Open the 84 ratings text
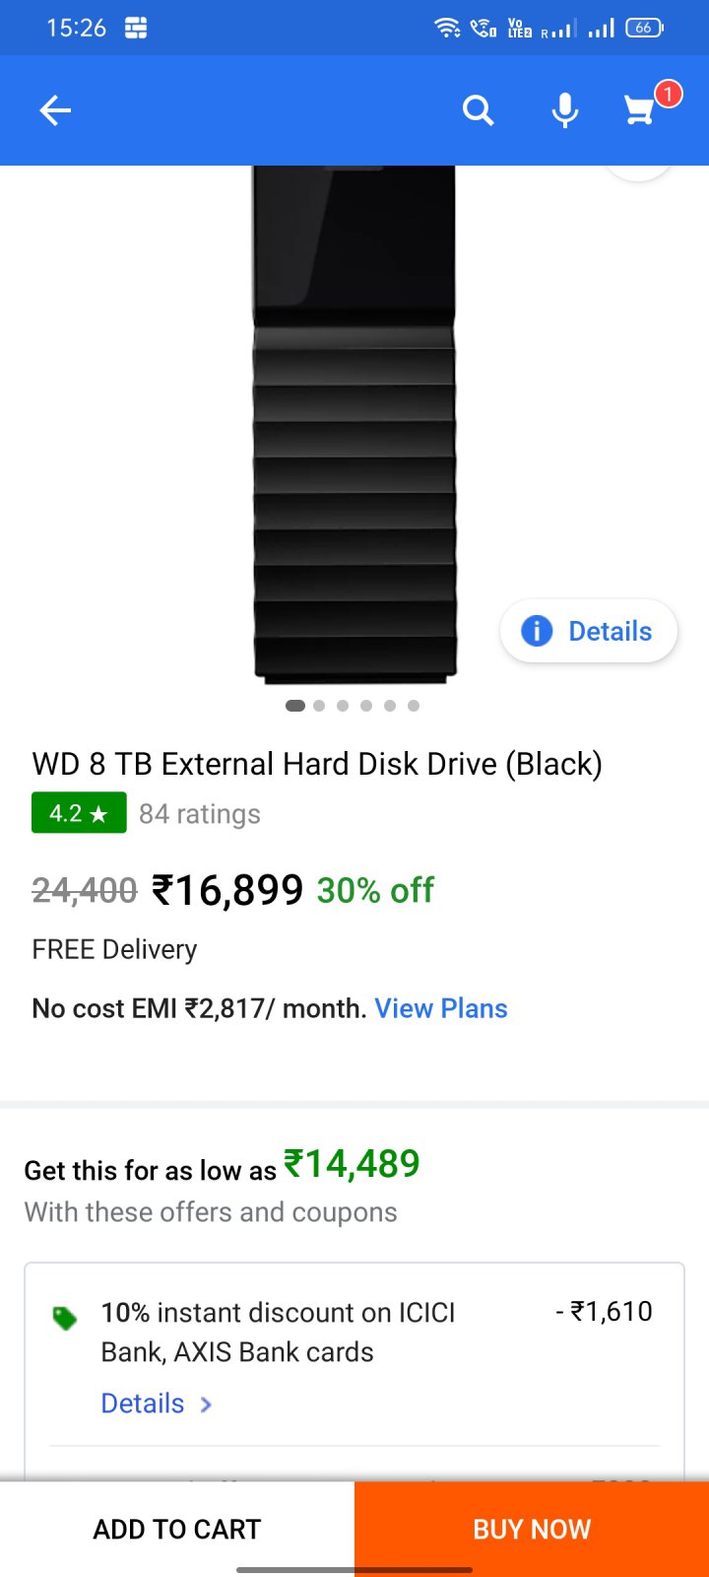 click(200, 814)
